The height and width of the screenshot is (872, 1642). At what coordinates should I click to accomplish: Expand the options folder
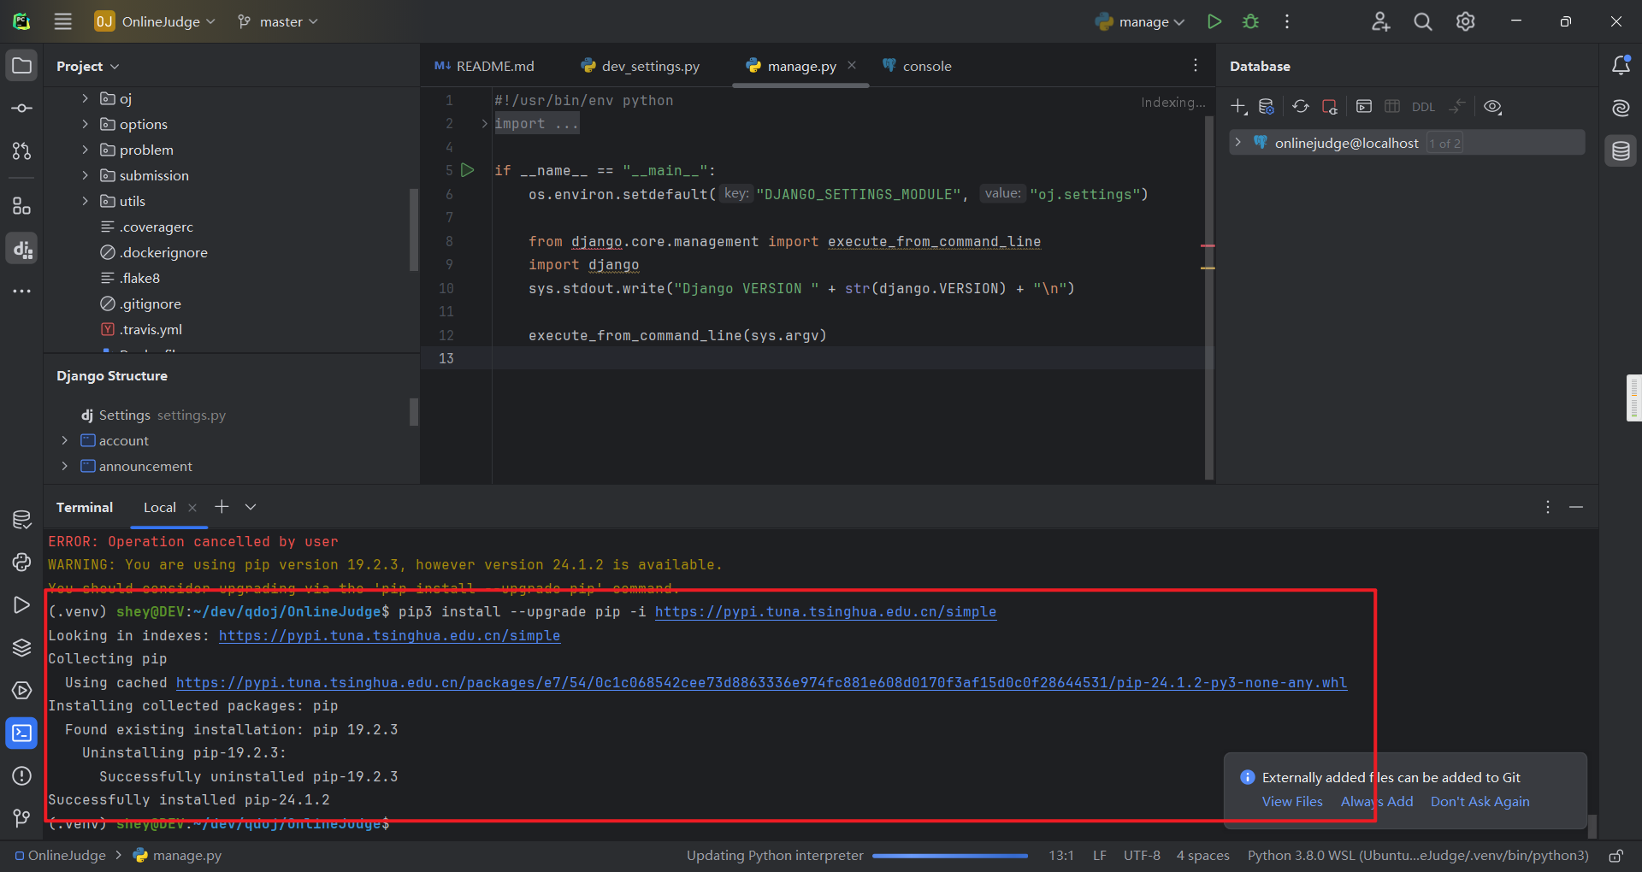(85, 124)
